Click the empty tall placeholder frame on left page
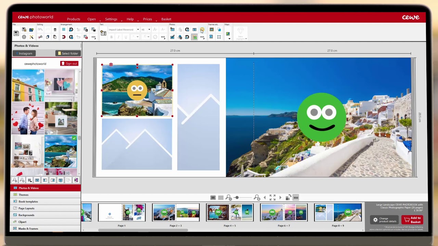The height and width of the screenshot is (246, 438). click(x=198, y=117)
